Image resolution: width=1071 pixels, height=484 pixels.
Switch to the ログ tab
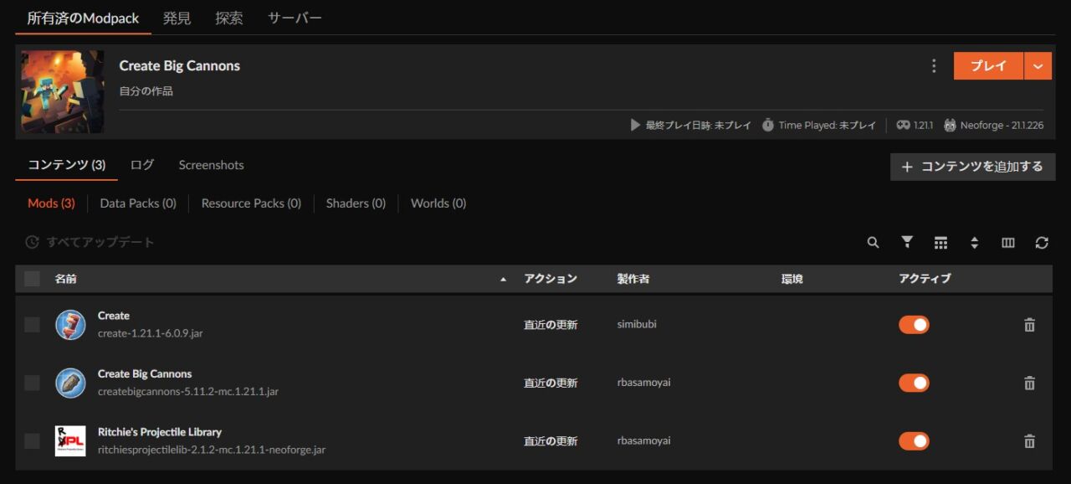coord(141,165)
